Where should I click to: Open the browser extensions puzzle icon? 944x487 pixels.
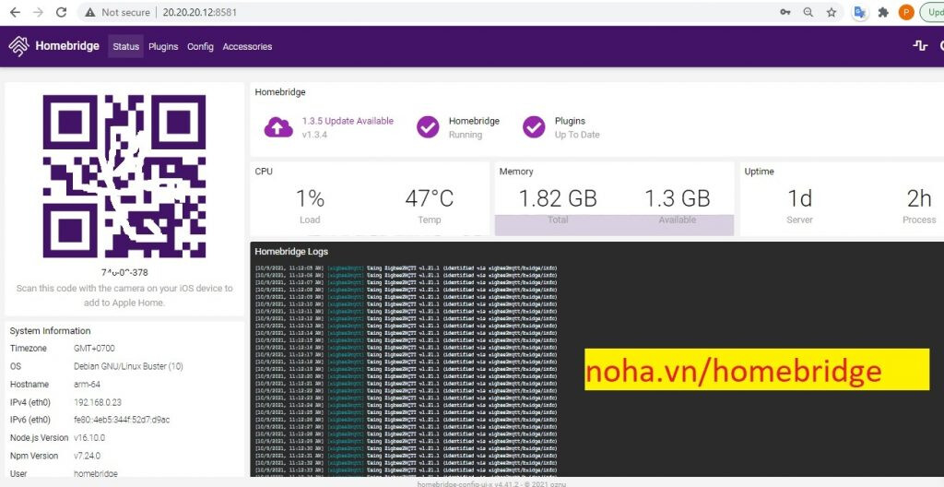[x=883, y=13]
